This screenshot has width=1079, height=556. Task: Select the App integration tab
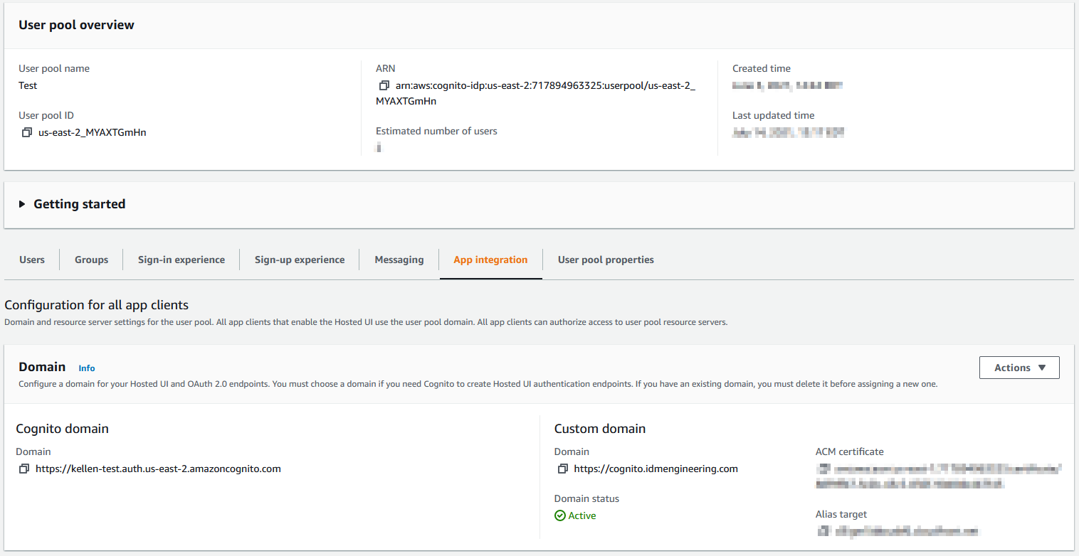pos(490,260)
